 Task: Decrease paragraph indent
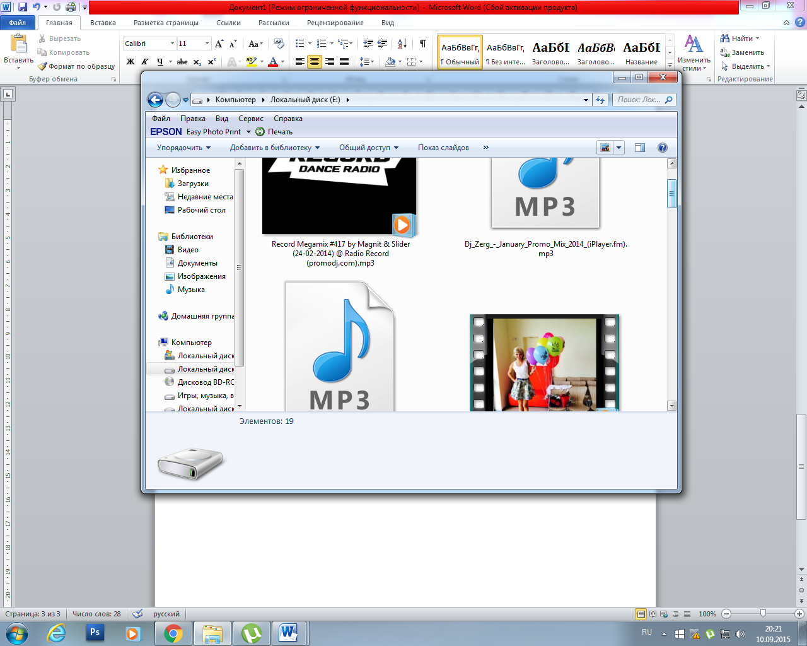(x=368, y=44)
